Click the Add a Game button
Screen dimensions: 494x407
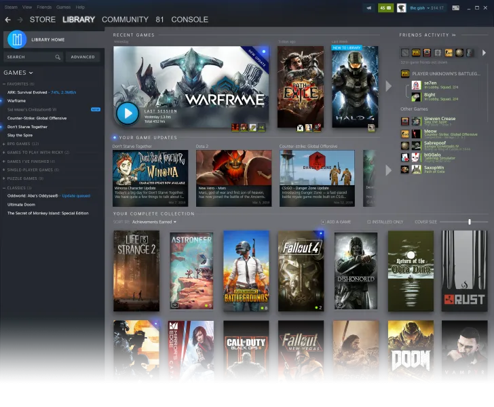(336, 222)
